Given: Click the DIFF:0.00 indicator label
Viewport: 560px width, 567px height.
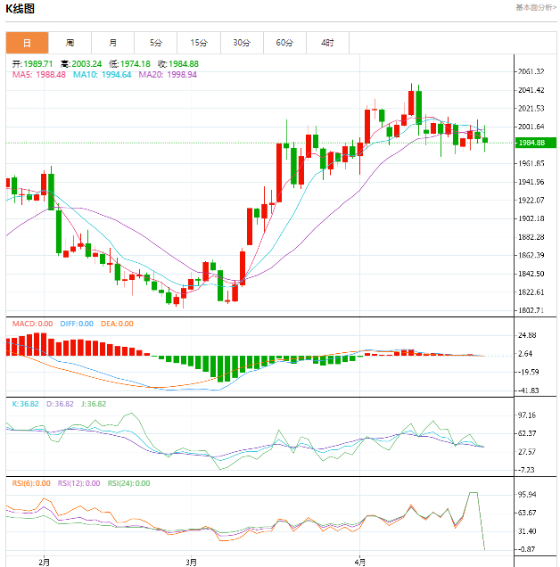Looking at the screenshot, I should tap(77, 324).
